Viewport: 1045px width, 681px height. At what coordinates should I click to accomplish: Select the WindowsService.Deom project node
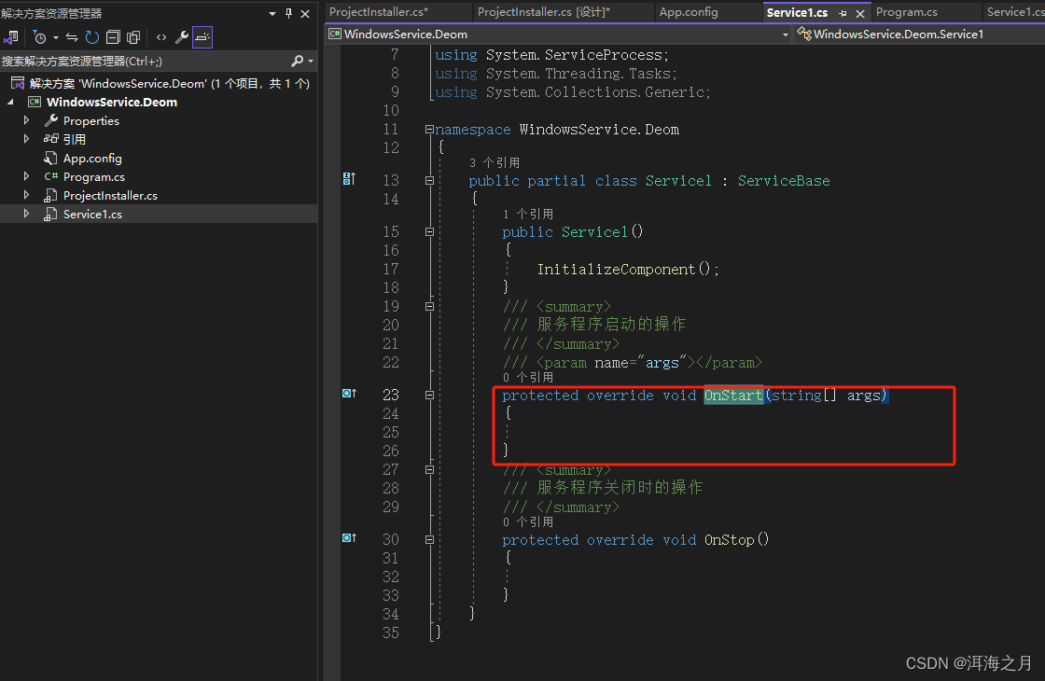tap(111, 102)
